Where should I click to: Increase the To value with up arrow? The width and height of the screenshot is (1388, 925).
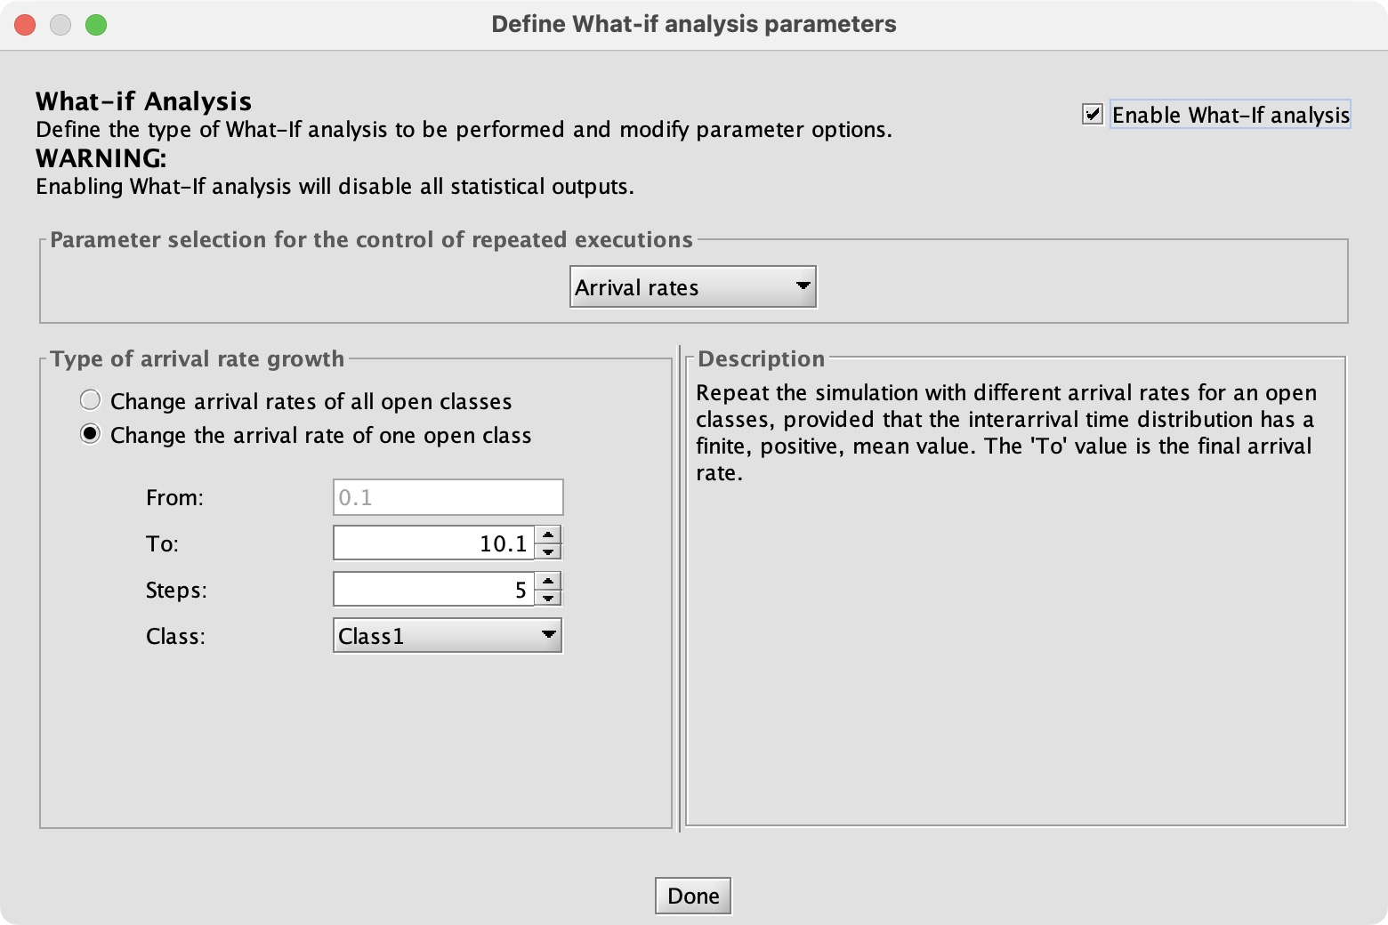coord(549,535)
